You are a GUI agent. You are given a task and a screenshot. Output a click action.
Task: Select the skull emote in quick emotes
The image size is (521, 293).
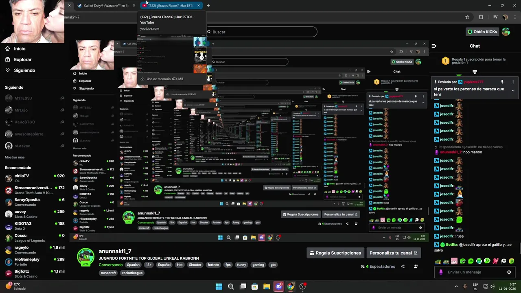coord(503,261)
